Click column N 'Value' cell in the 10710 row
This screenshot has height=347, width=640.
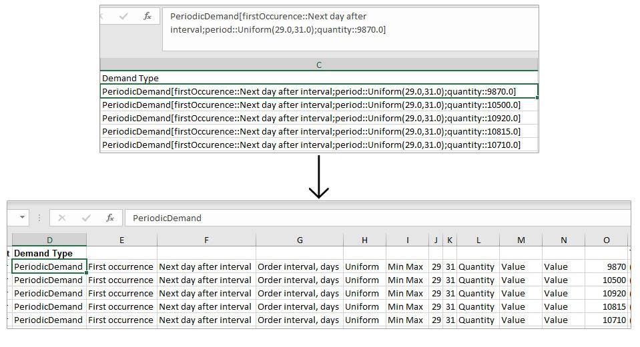click(564, 320)
